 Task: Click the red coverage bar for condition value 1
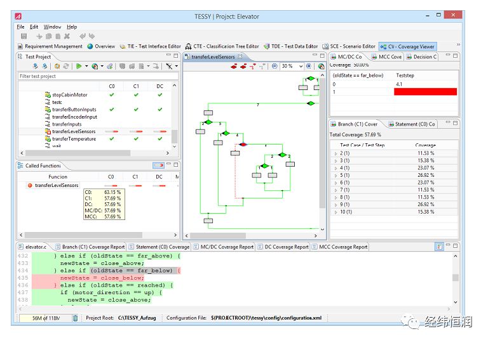[x=425, y=91]
